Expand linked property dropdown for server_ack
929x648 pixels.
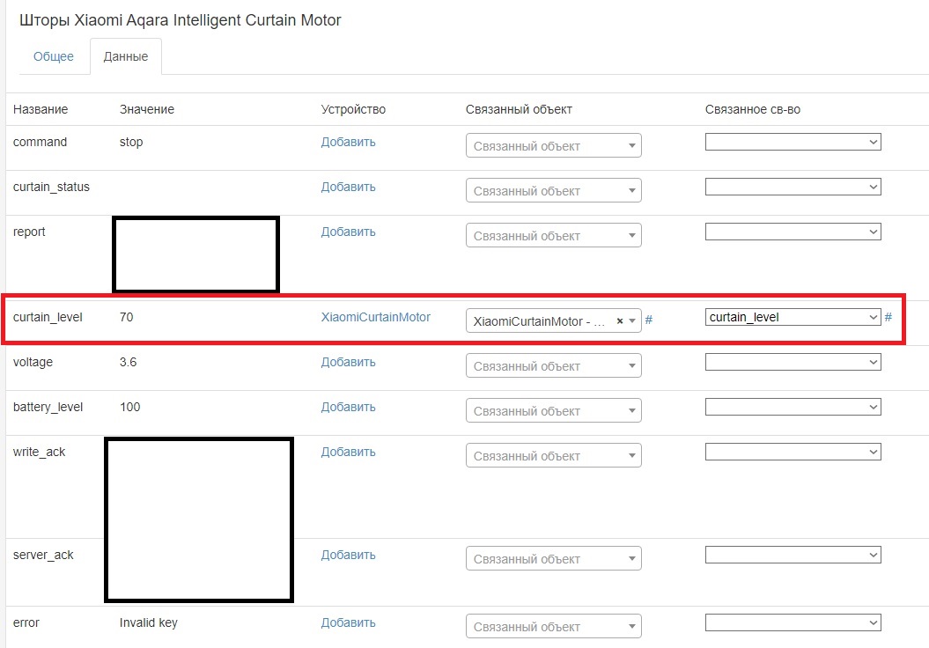[x=793, y=555]
